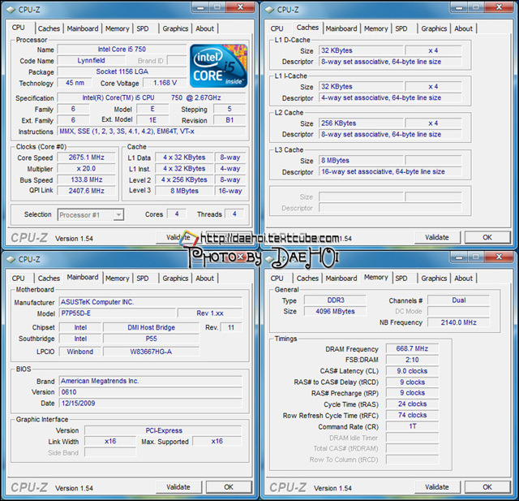Click the Instructions field listing MMX, SSE

(x=152, y=132)
